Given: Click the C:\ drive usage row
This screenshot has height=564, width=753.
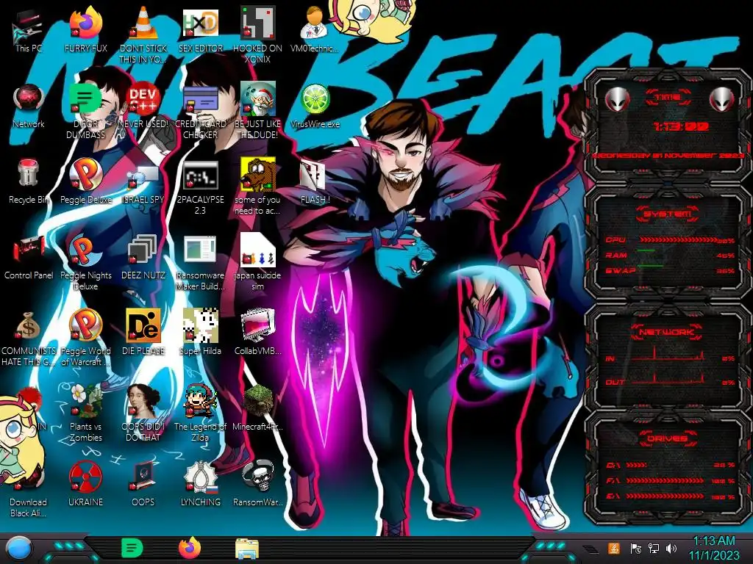Looking at the screenshot, I should 671,465.
